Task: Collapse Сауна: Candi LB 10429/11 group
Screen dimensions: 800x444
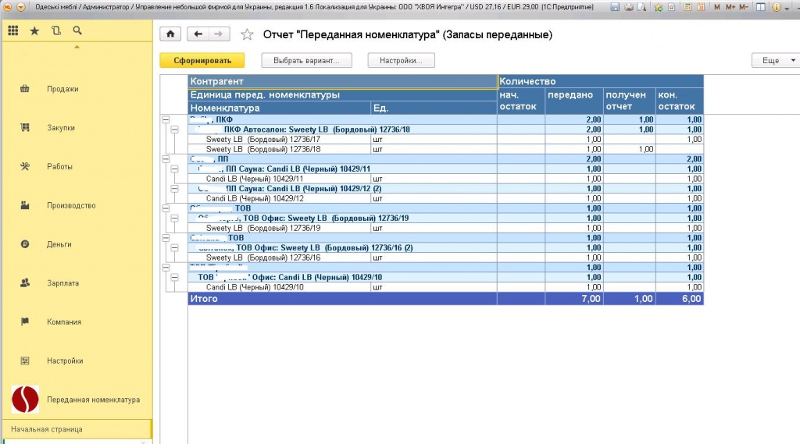Action: (174, 169)
